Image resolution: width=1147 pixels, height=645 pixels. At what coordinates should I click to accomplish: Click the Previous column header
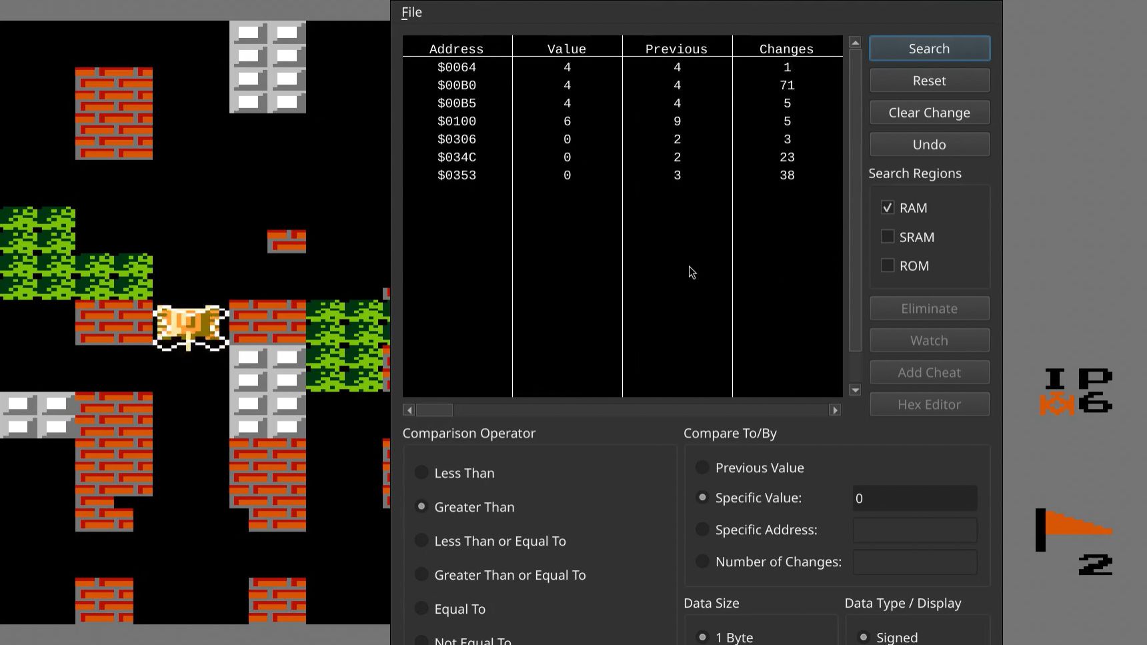(x=676, y=49)
